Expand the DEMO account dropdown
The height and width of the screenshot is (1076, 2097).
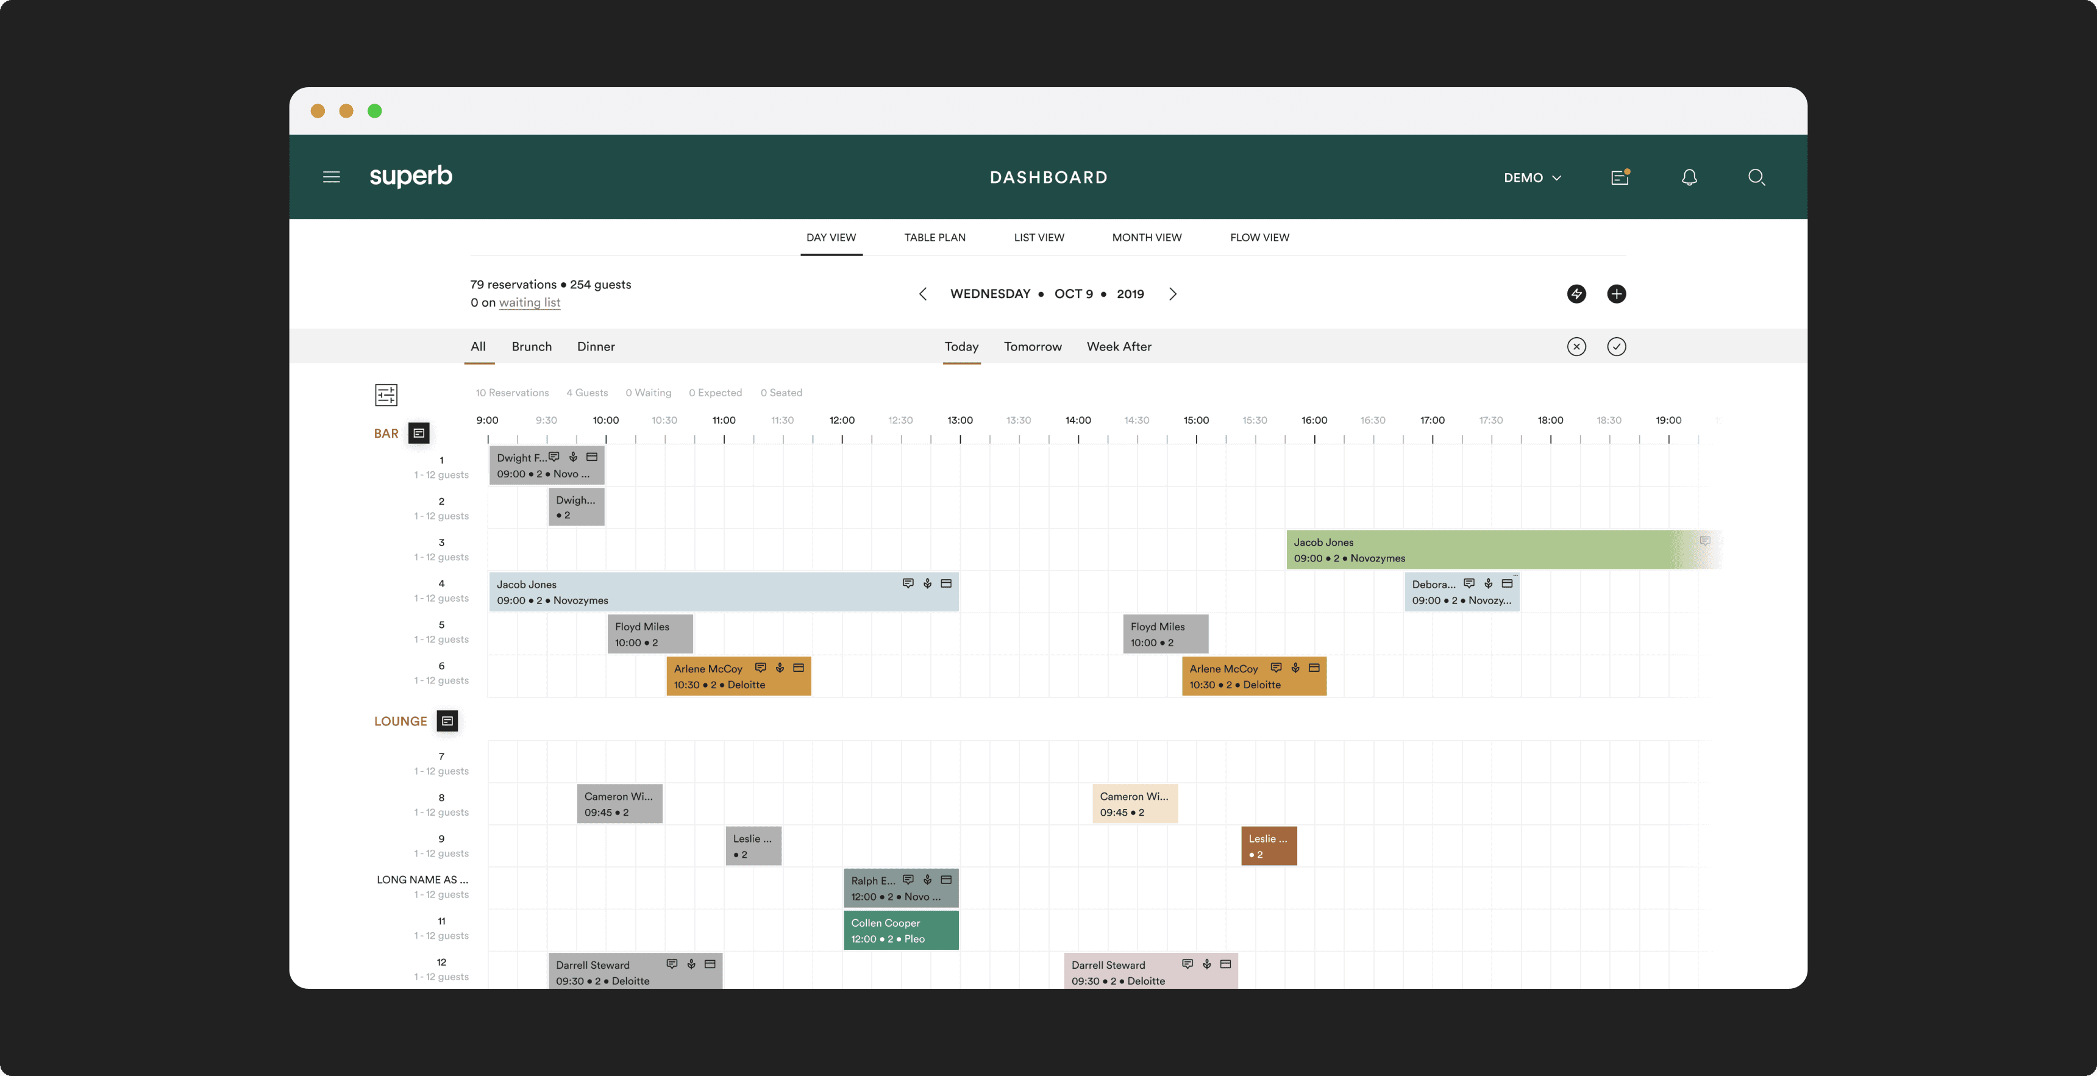click(1532, 177)
